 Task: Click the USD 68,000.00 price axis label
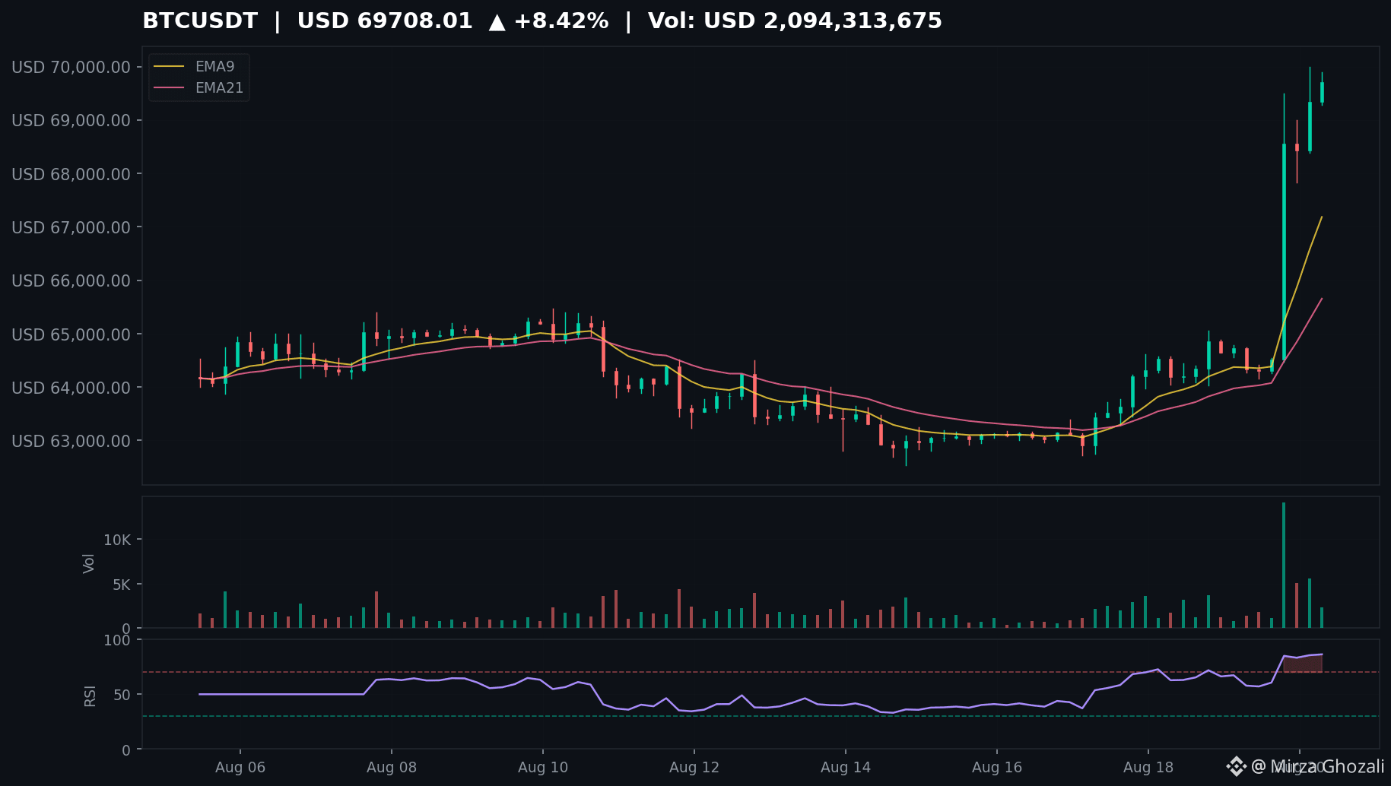point(71,174)
